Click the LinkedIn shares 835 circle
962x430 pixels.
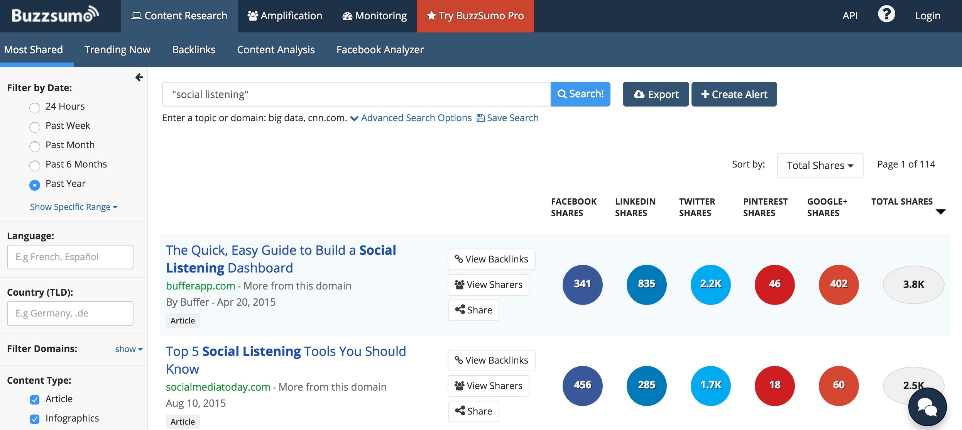(646, 284)
